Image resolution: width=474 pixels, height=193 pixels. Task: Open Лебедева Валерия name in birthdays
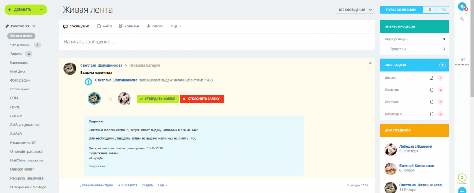click(416, 146)
